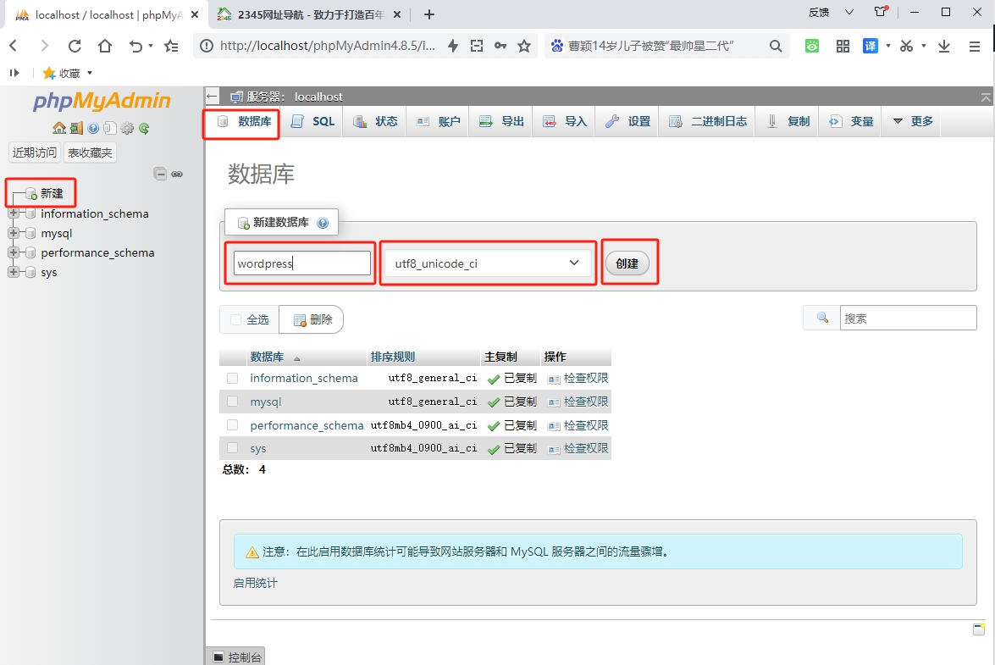Image resolution: width=995 pixels, height=665 pixels.
Task: Open the browser hamburger menu
Action: pyautogui.click(x=975, y=47)
